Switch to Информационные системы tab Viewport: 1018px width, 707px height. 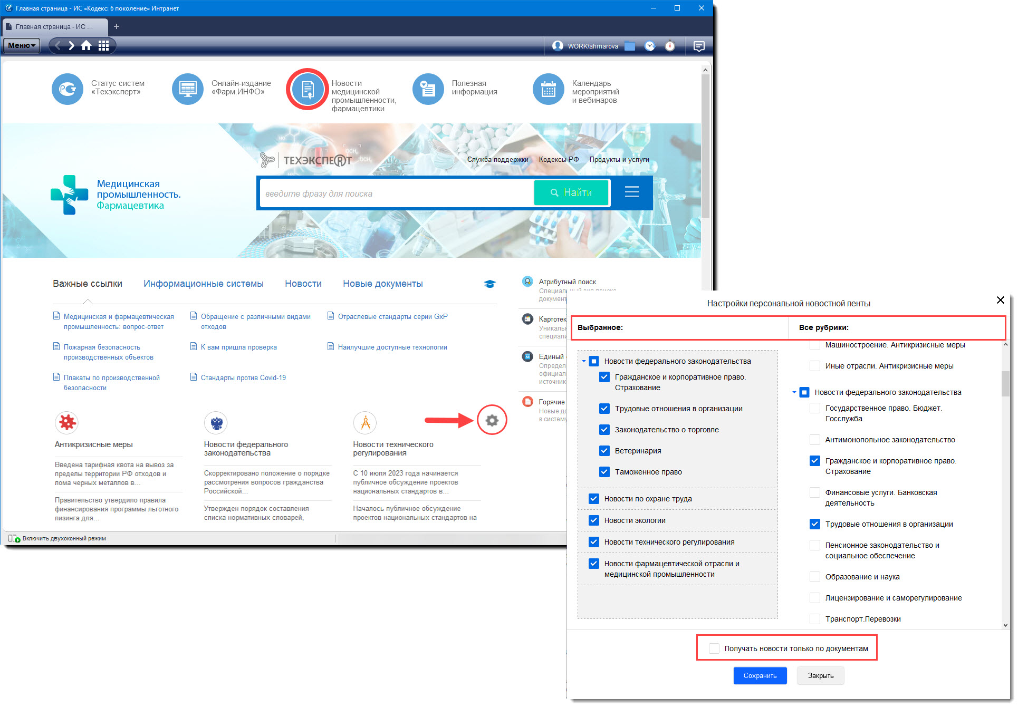tap(204, 284)
